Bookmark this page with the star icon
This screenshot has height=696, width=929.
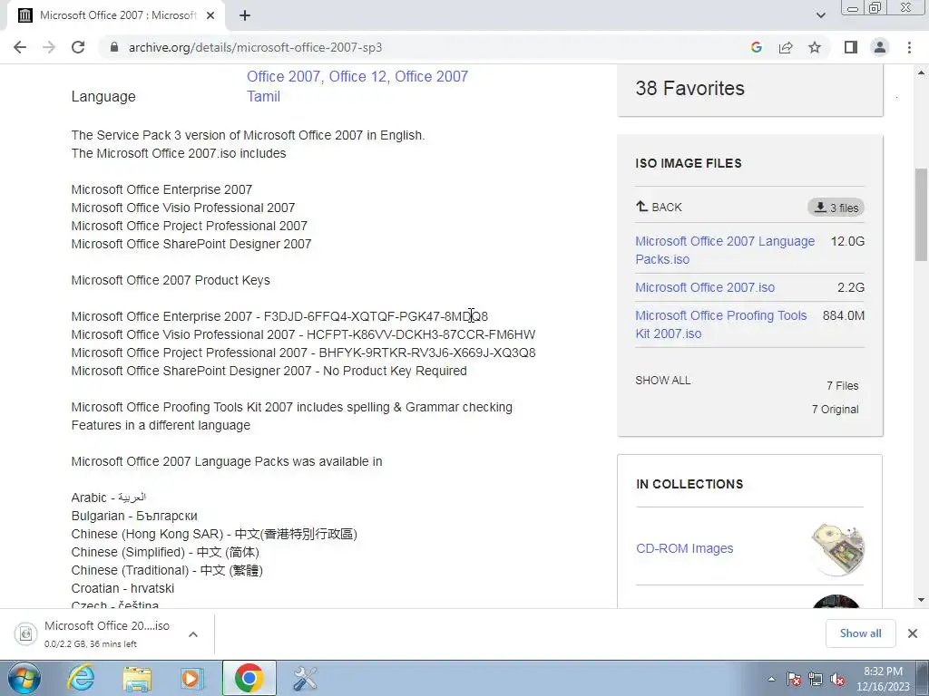pyautogui.click(x=815, y=47)
